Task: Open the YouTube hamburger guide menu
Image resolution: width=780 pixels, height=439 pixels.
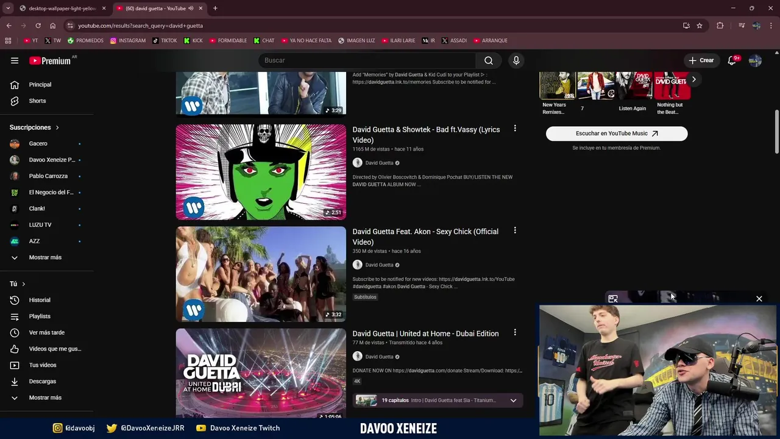Action: tap(15, 60)
